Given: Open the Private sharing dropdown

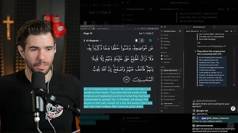Looking at the screenshot, I should [x=204, y=31].
